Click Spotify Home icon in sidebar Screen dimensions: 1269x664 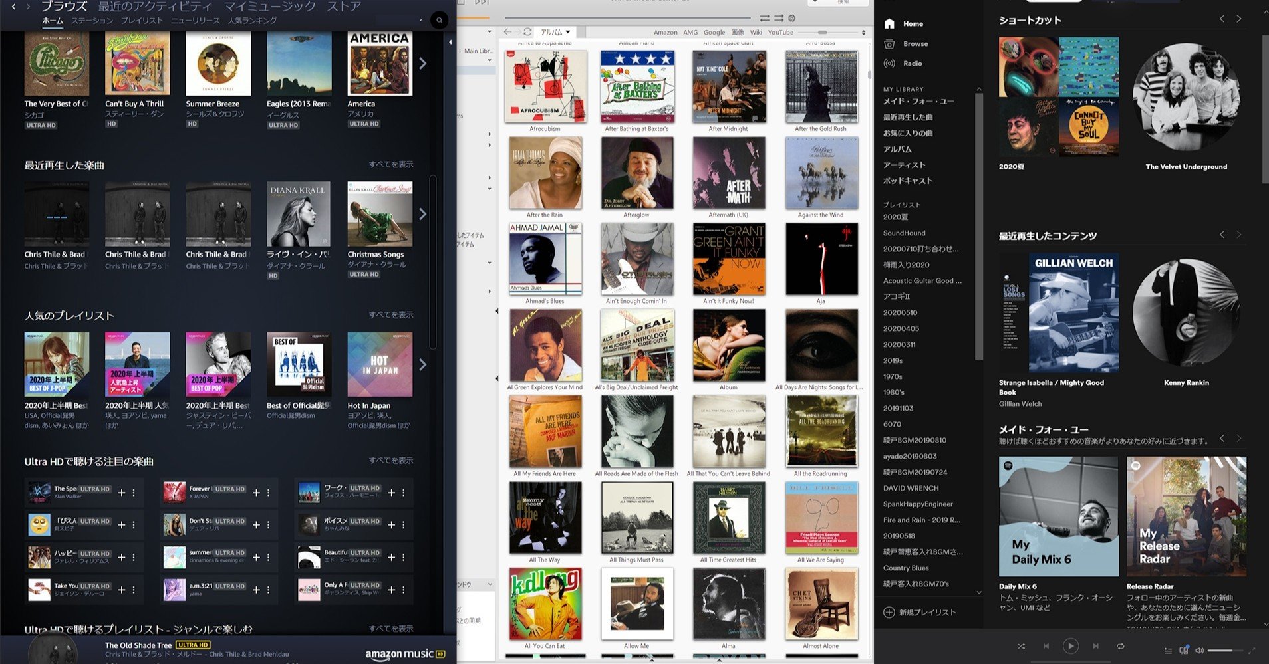[x=889, y=24]
